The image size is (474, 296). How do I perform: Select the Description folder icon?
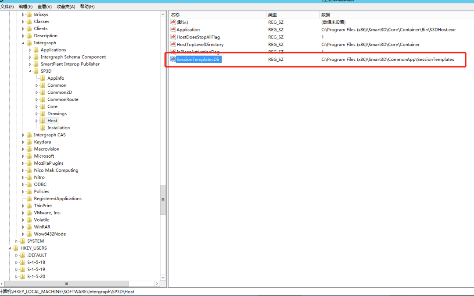29,35
